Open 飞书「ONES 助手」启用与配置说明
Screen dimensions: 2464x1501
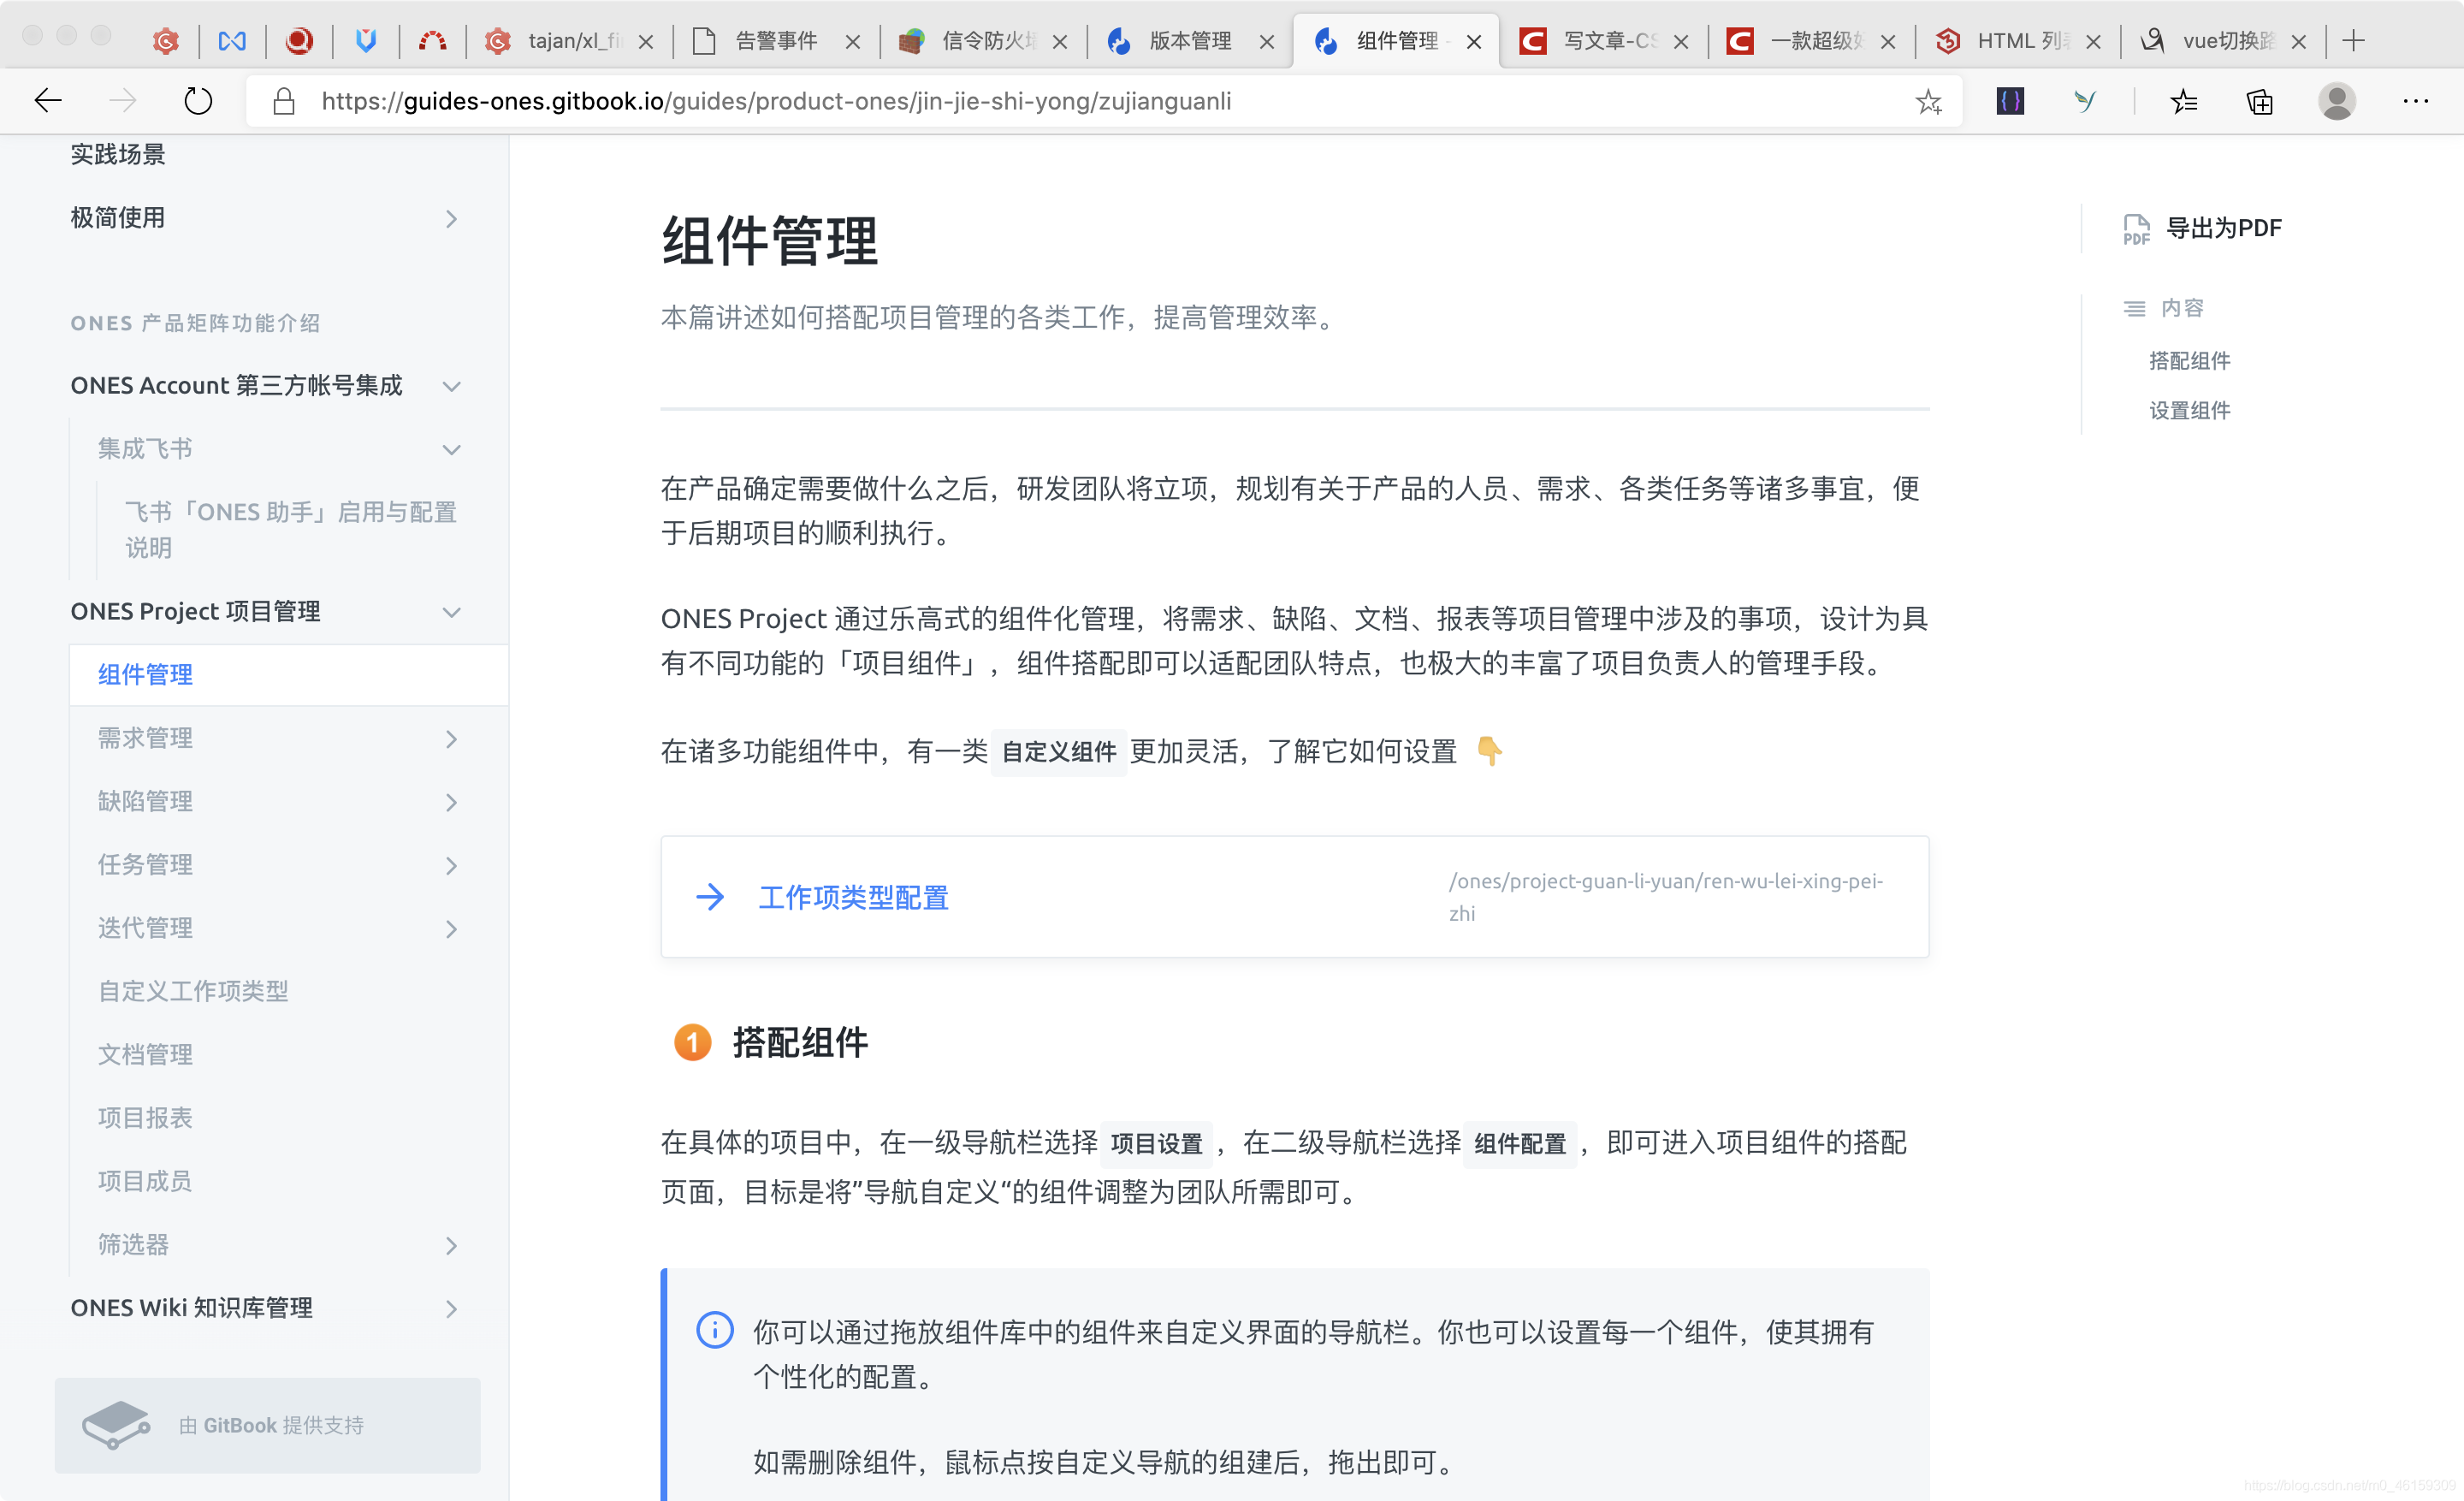pos(290,530)
